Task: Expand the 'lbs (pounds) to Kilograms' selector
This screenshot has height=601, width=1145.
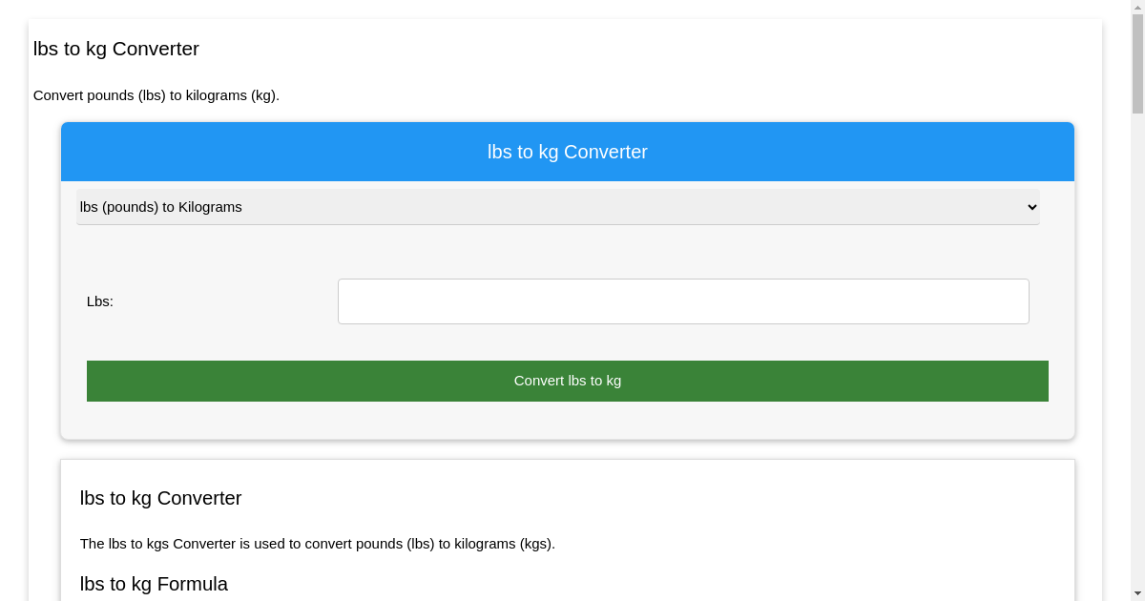Action: click(557, 207)
